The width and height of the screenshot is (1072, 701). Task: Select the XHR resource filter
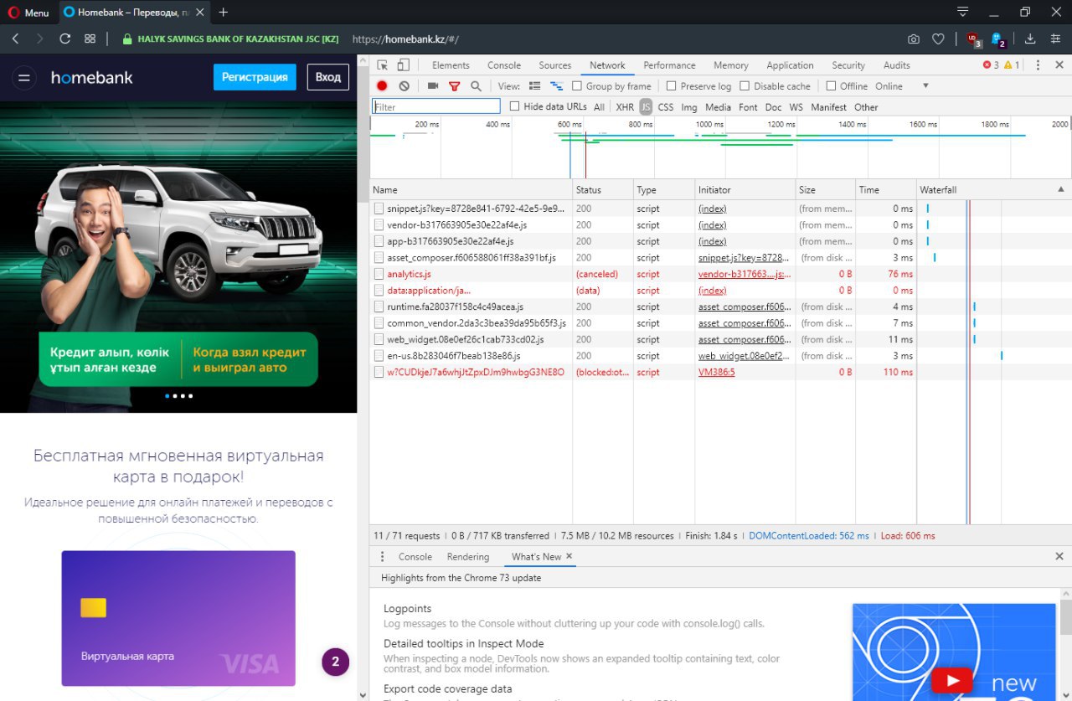[x=625, y=107]
